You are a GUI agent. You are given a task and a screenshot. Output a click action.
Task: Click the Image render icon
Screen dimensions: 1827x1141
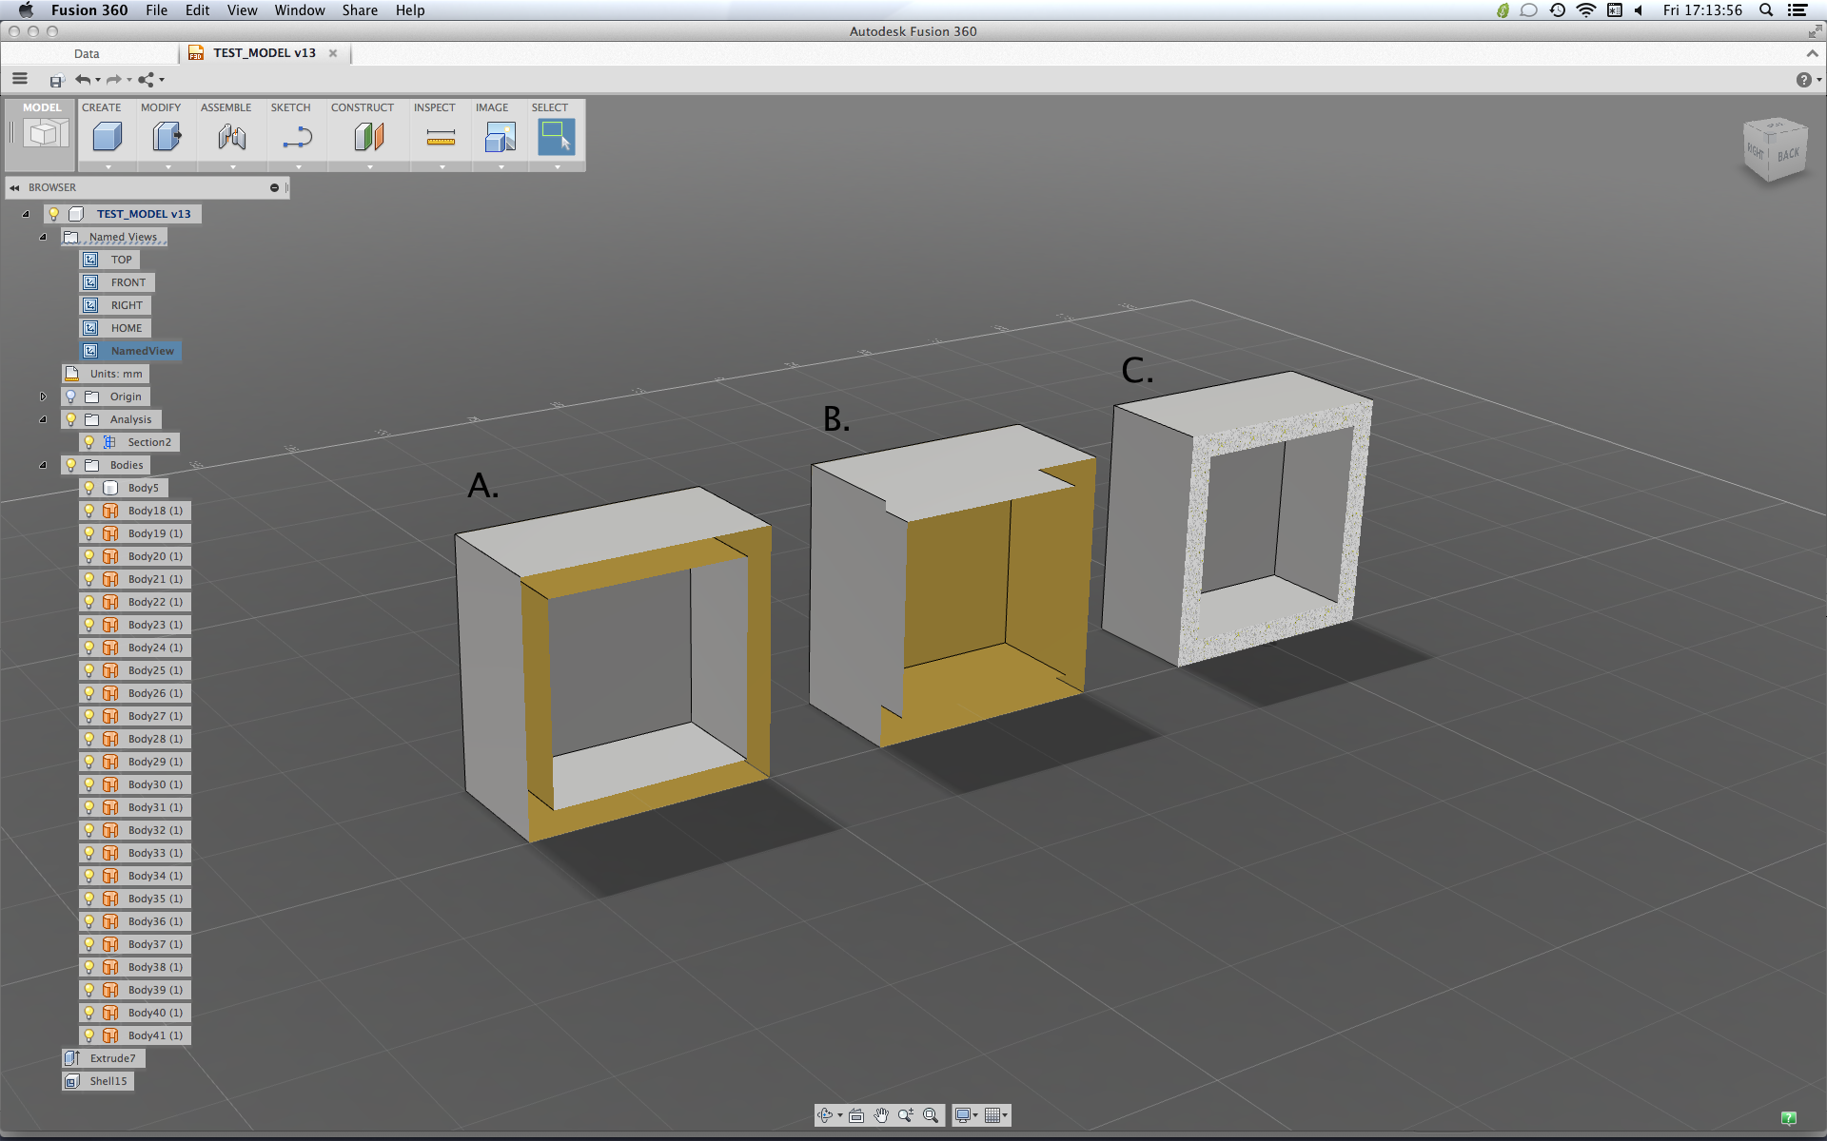pyautogui.click(x=500, y=137)
